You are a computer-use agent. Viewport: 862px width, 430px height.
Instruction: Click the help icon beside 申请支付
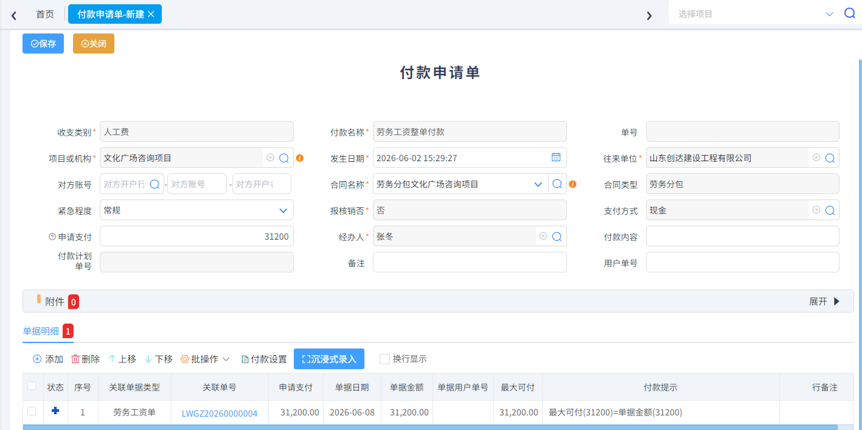tap(52, 237)
